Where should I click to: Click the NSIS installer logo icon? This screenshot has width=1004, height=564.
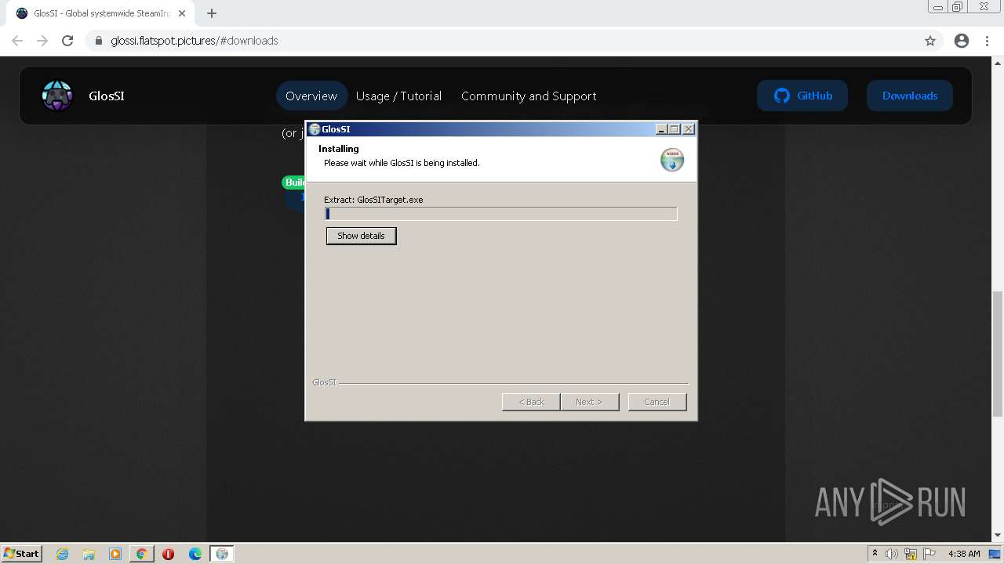(x=672, y=159)
